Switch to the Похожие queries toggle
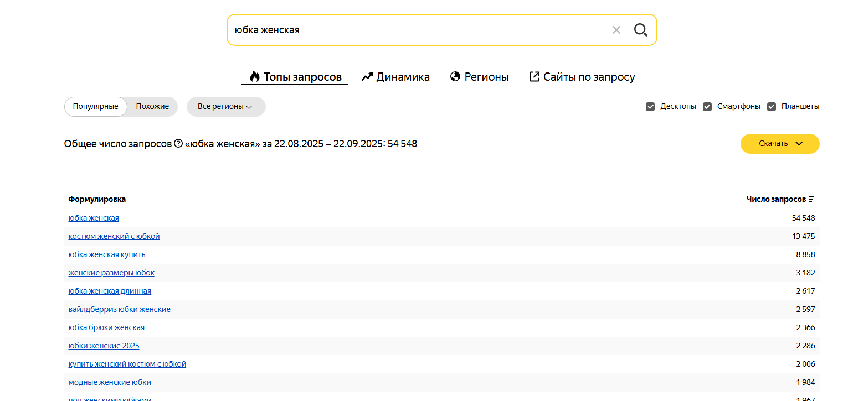Image resolution: width=843 pixels, height=401 pixels. point(152,107)
